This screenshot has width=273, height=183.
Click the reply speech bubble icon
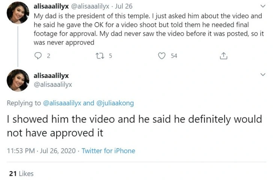click(x=38, y=56)
